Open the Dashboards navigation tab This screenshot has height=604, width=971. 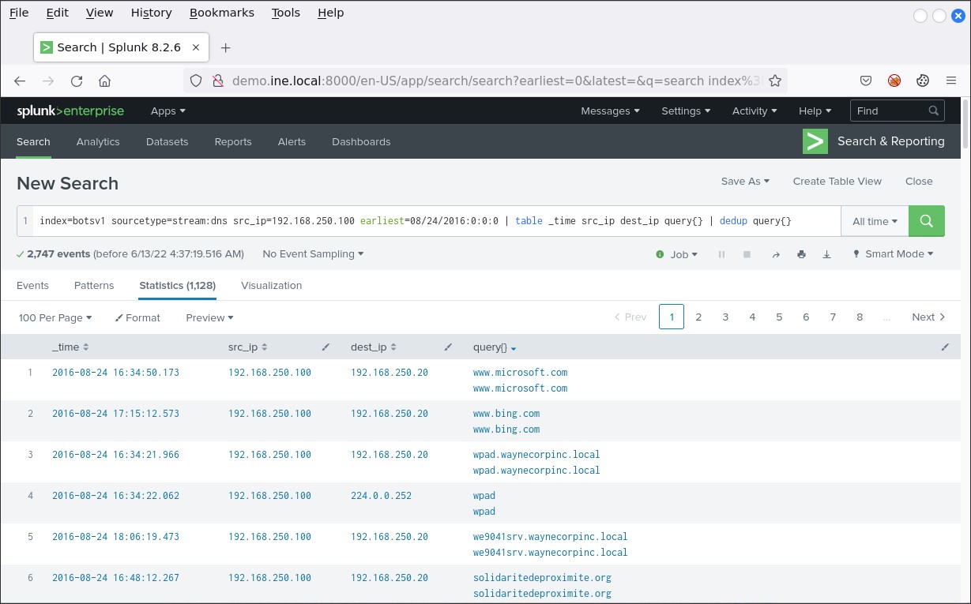361,142
